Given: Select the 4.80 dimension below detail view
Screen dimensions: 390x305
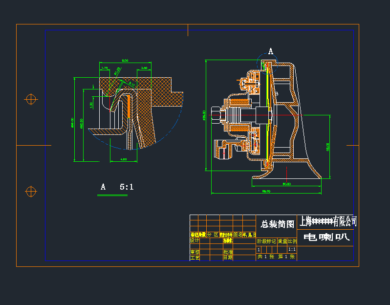Looking at the screenshot, I should (x=124, y=159).
